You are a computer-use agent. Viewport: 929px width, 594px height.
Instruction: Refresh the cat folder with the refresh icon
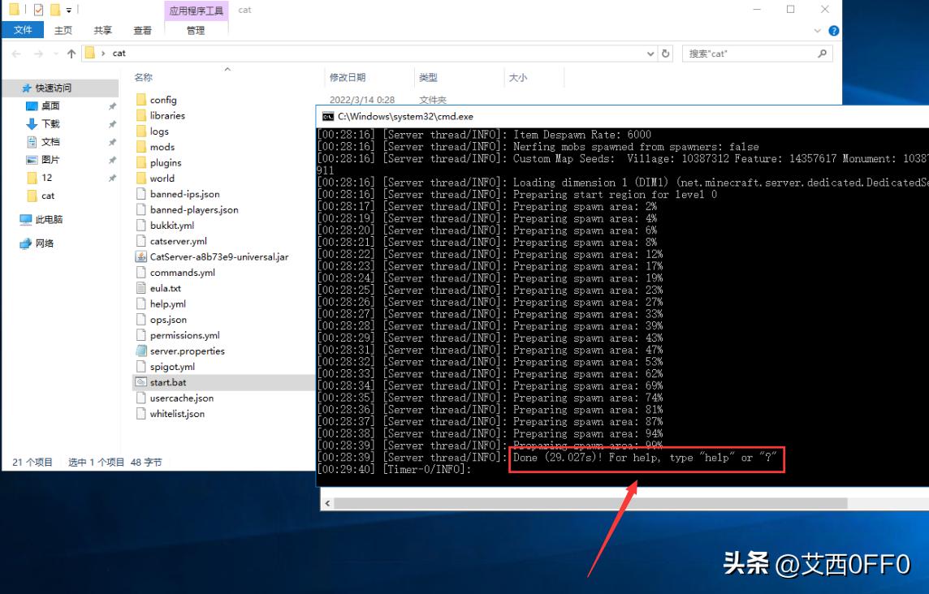[x=665, y=53]
